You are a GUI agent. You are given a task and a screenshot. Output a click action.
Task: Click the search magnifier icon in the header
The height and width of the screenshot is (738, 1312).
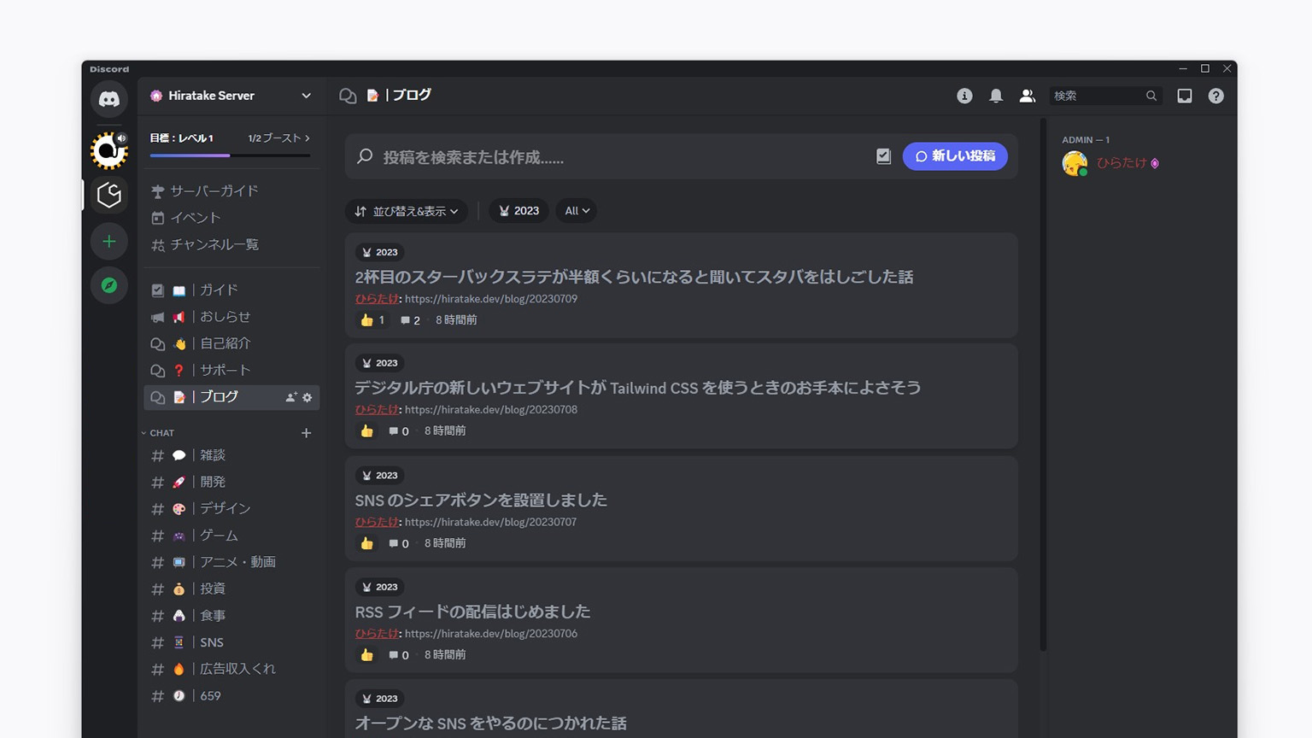(x=1151, y=96)
